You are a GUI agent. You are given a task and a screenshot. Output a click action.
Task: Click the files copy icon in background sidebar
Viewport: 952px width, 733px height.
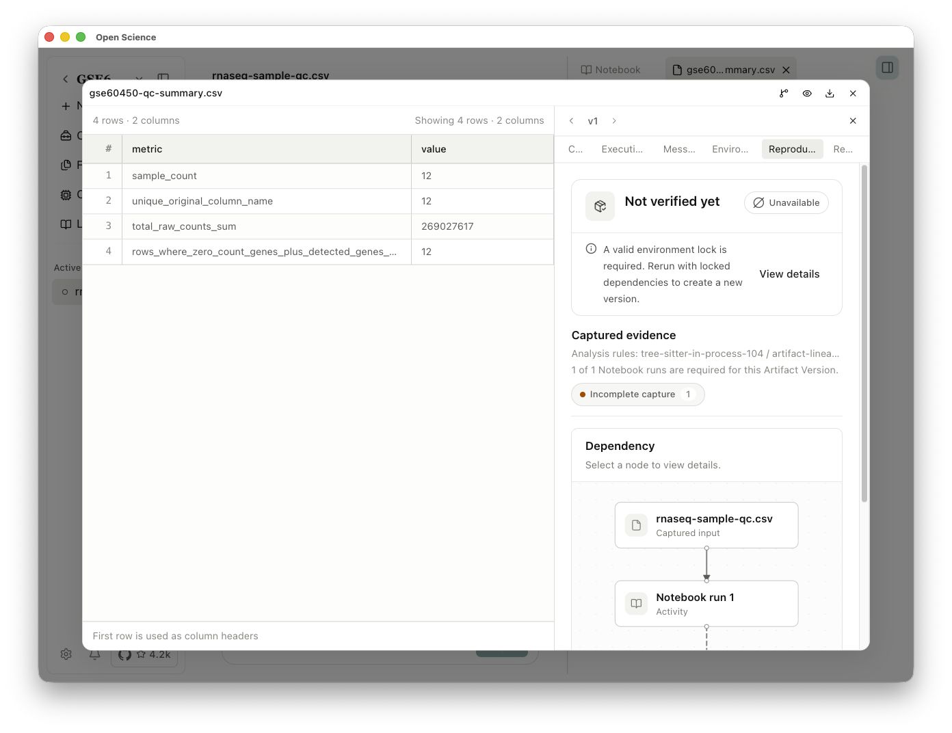point(66,165)
